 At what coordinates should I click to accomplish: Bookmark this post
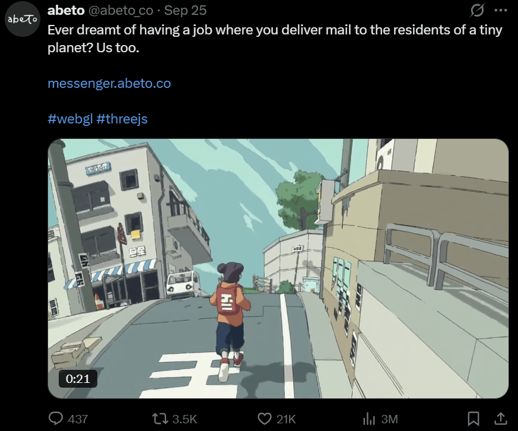[x=473, y=419]
